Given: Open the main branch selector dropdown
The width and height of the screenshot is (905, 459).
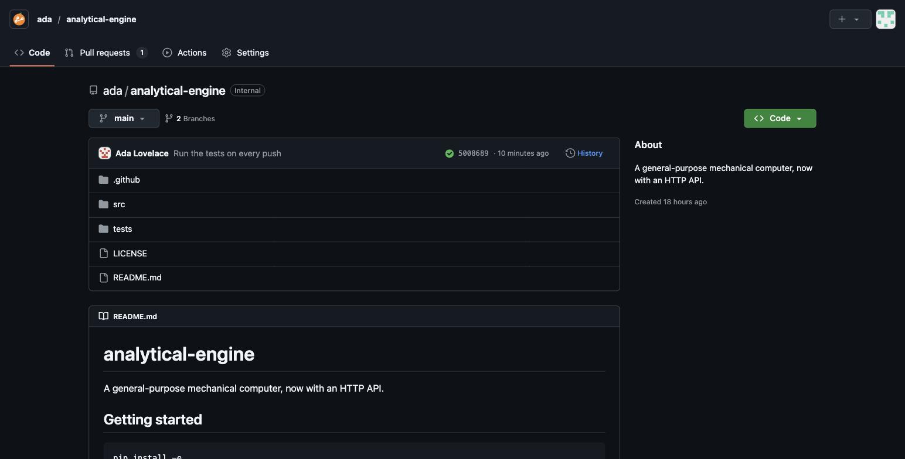Looking at the screenshot, I should (x=124, y=118).
